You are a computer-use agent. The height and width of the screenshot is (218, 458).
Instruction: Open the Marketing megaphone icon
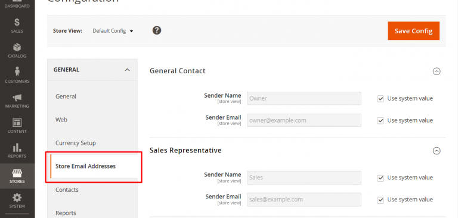click(17, 98)
